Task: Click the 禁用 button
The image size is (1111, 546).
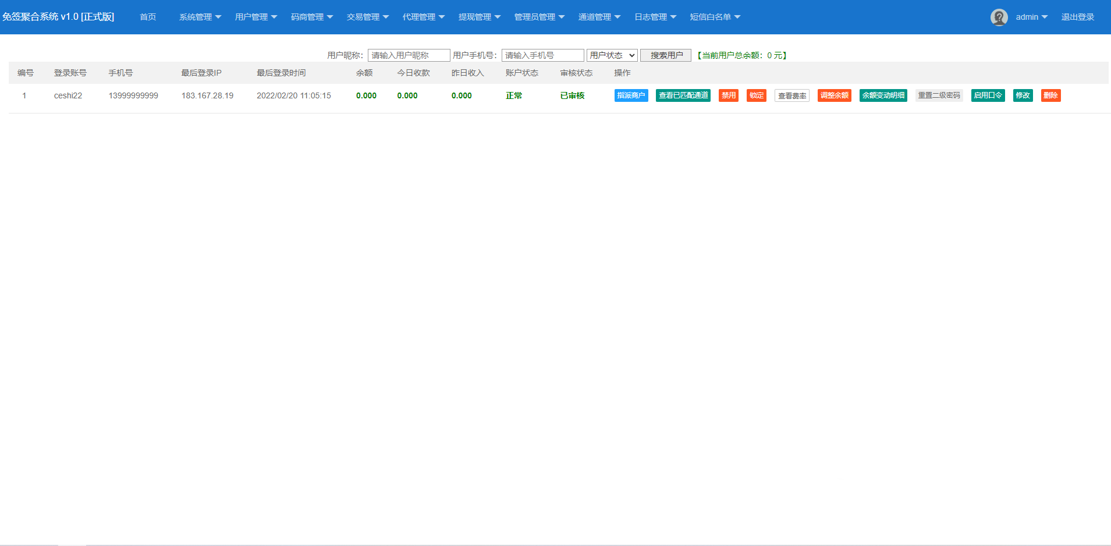Action: click(x=729, y=95)
